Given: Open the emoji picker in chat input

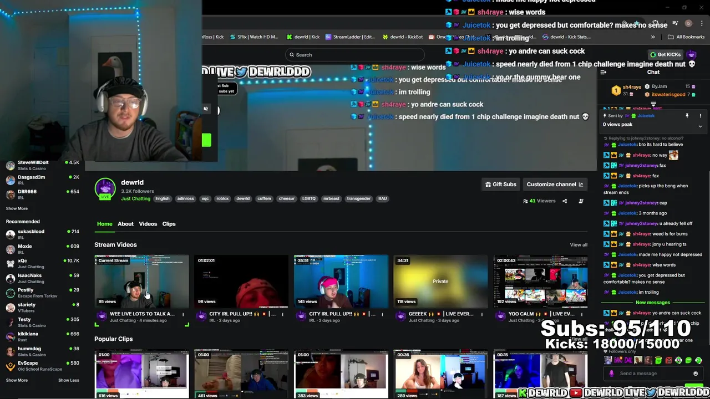Looking at the screenshot, I should tap(695, 374).
